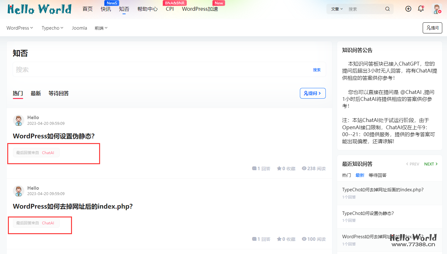Image resolution: width=447 pixels, height=254 pixels.
Task: Click the NEXT link in the sidebar
Action: [429, 164]
